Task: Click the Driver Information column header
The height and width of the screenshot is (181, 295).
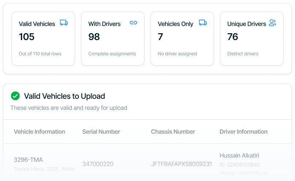Action: (243, 132)
